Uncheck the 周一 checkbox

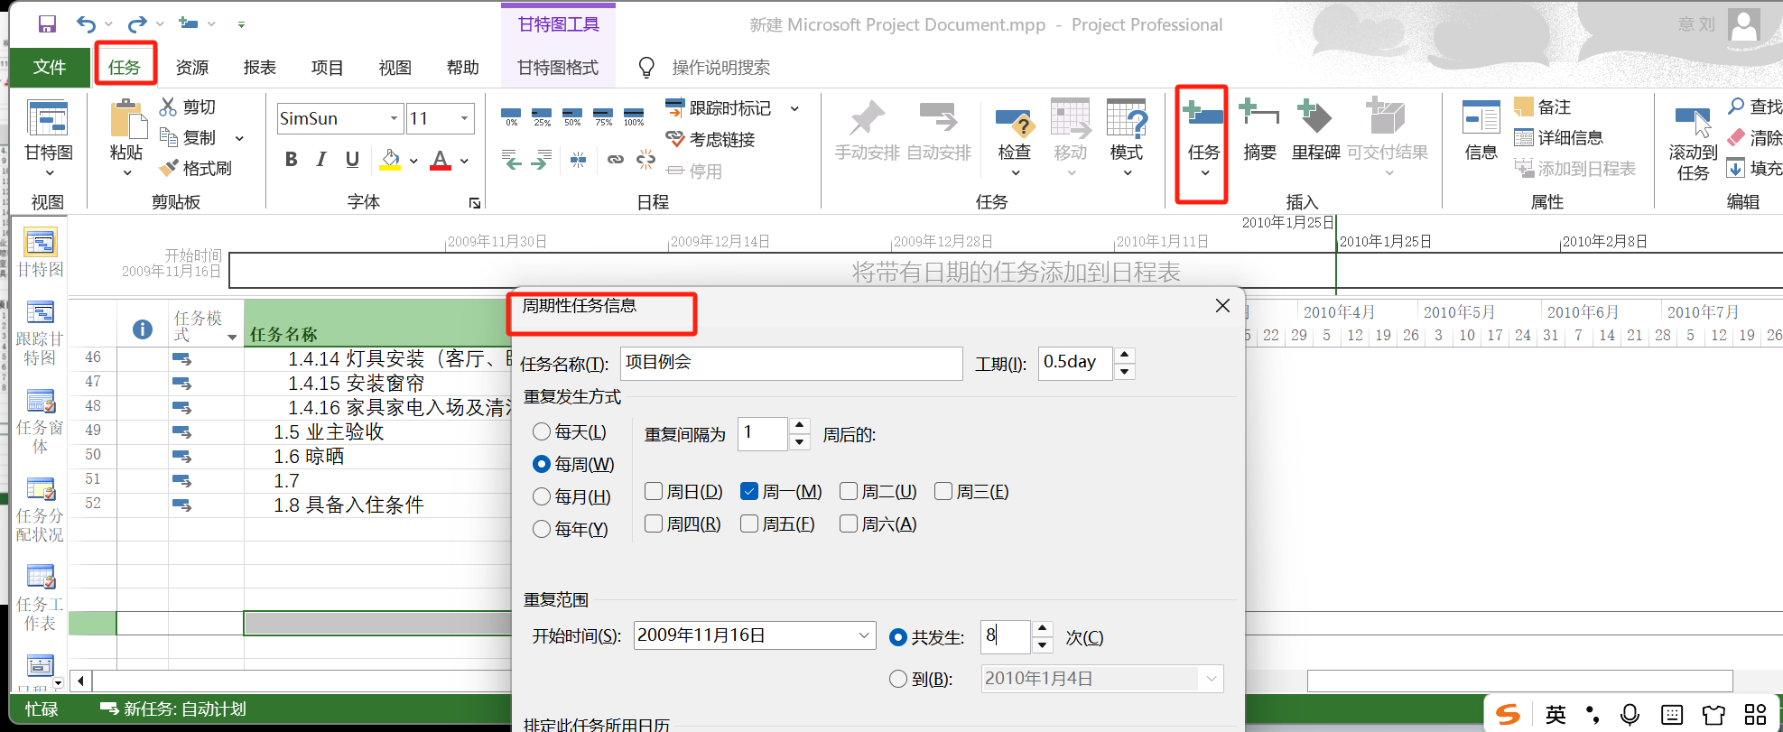(748, 491)
